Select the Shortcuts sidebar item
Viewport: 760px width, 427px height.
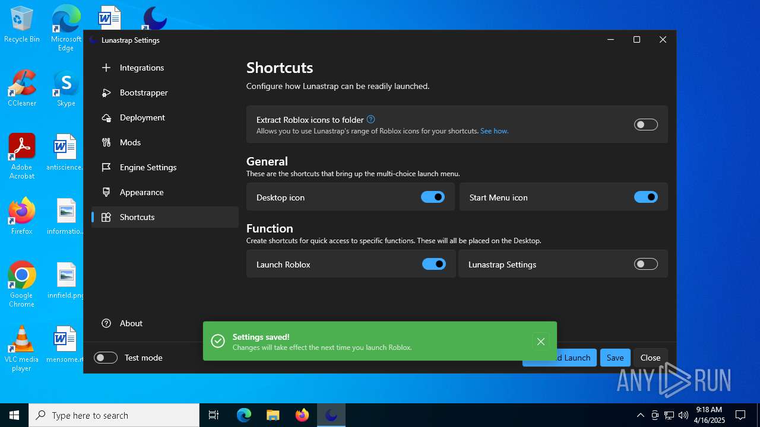coord(165,217)
